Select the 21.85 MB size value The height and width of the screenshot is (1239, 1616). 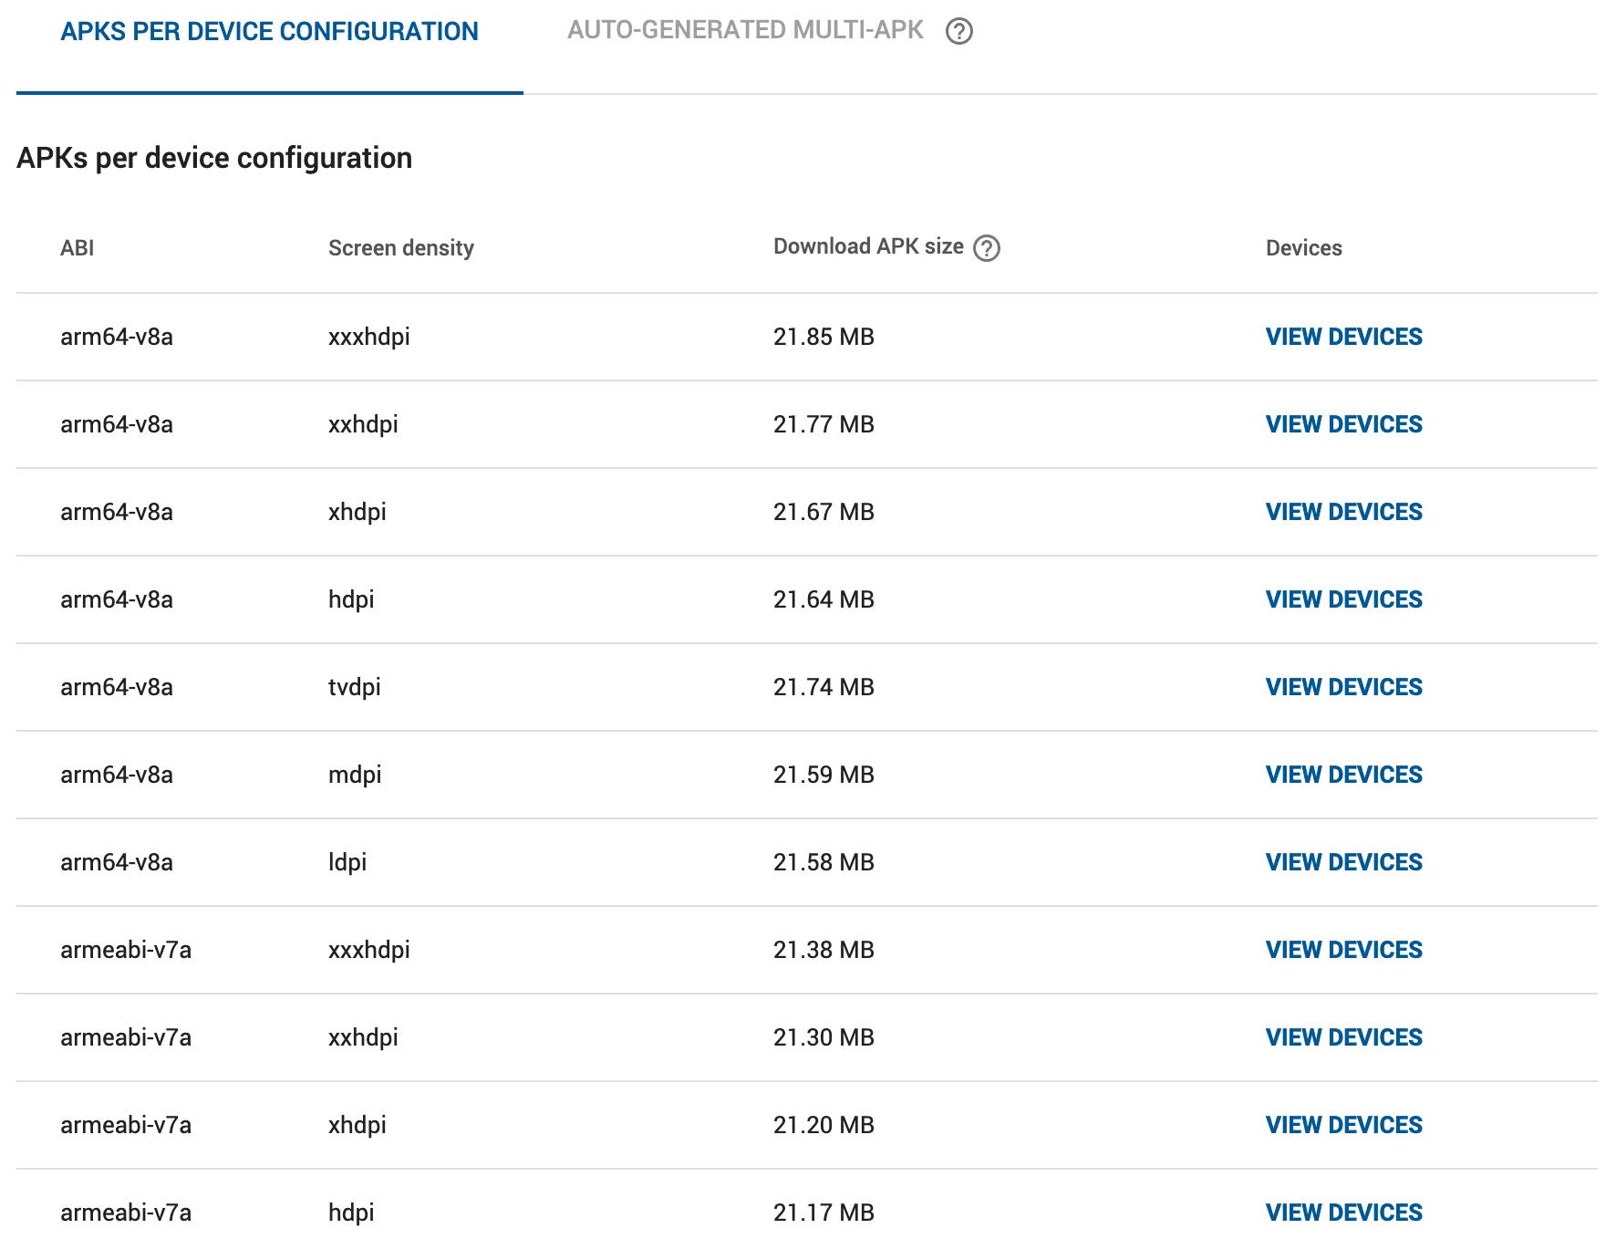tap(824, 337)
